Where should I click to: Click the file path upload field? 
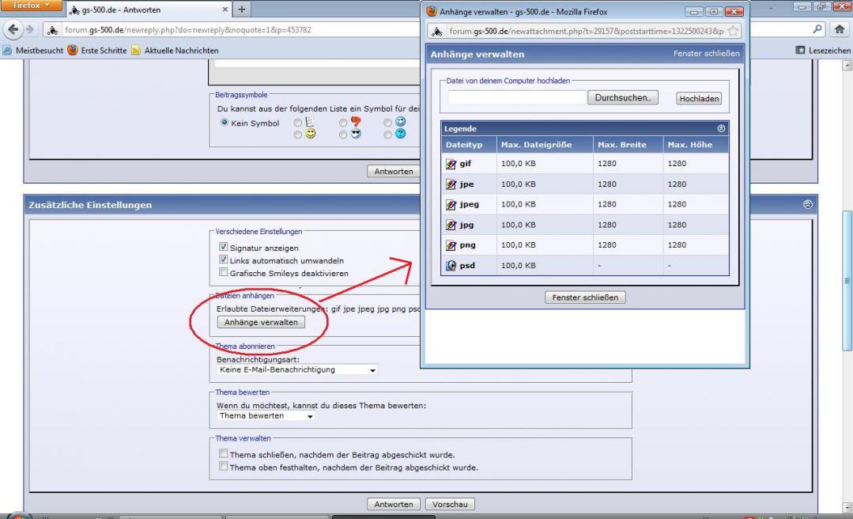pyautogui.click(x=517, y=98)
